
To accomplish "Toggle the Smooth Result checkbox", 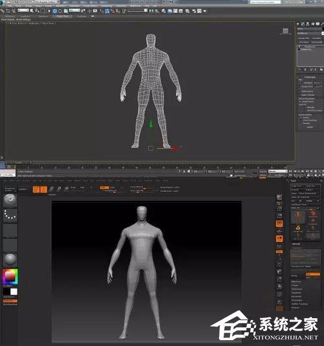I will [x=300, y=102].
